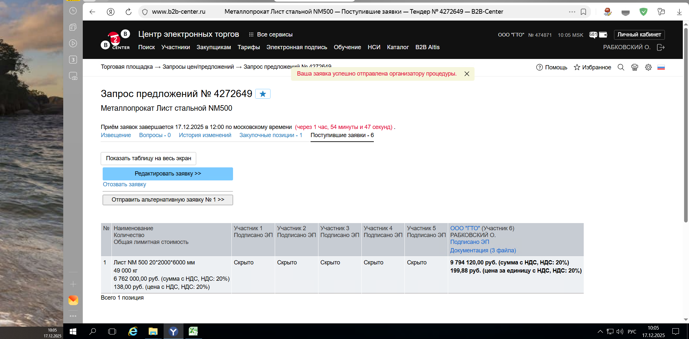Switch to the История изменений tab

tap(205, 135)
